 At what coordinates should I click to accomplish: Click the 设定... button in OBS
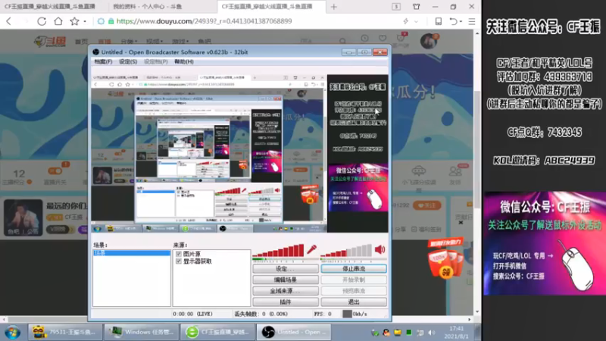286,269
